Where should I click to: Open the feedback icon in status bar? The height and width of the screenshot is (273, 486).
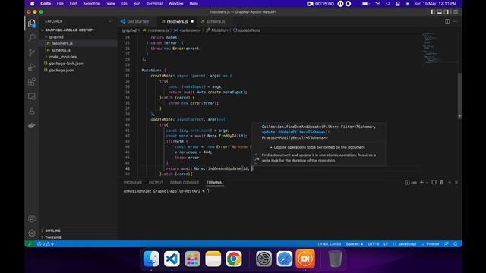click(447, 244)
